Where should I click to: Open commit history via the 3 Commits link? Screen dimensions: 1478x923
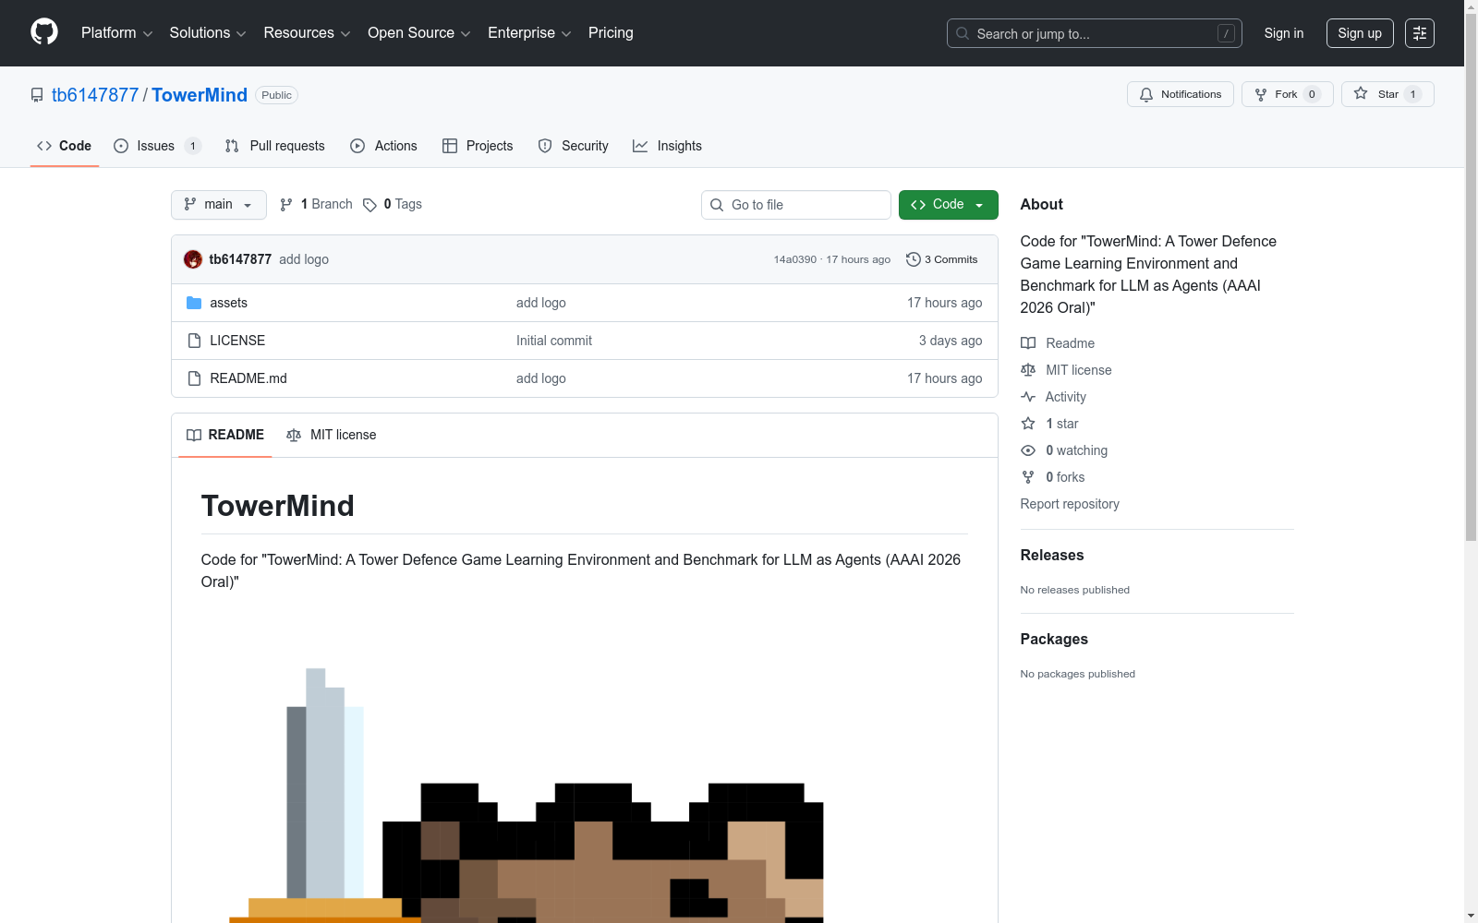(942, 259)
